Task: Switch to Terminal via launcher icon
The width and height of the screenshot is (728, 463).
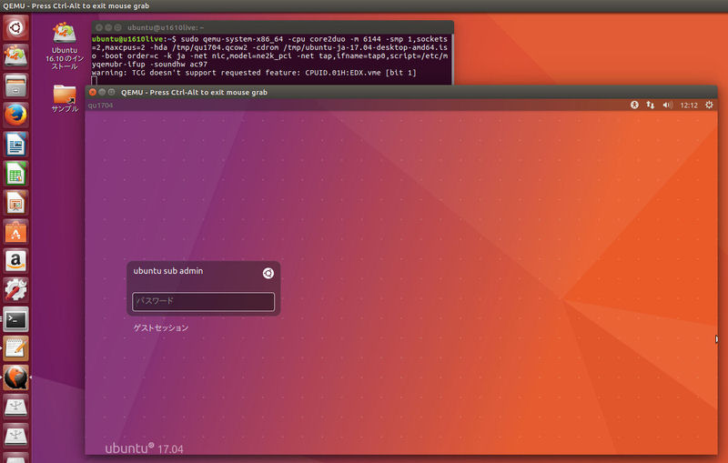Action: click(x=15, y=319)
